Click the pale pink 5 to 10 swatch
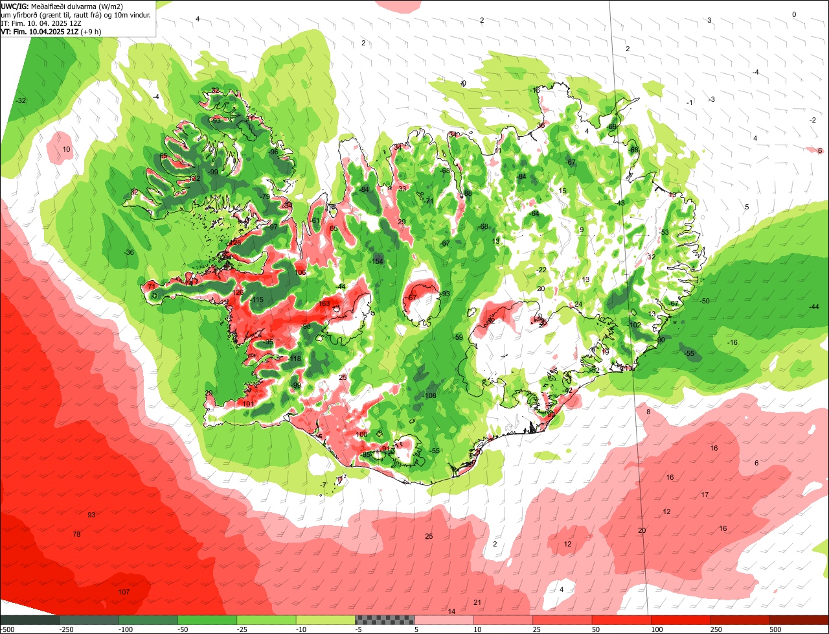 pos(444,620)
